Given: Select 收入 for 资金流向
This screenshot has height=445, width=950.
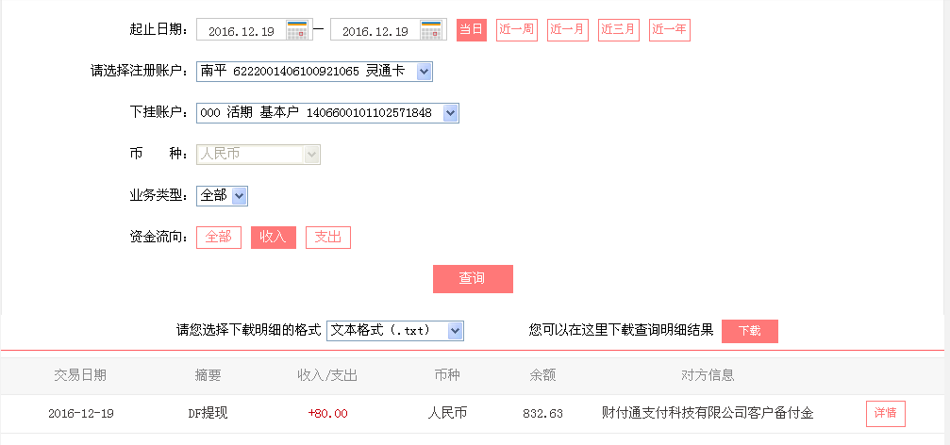Looking at the screenshot, I should pos(274,238).
